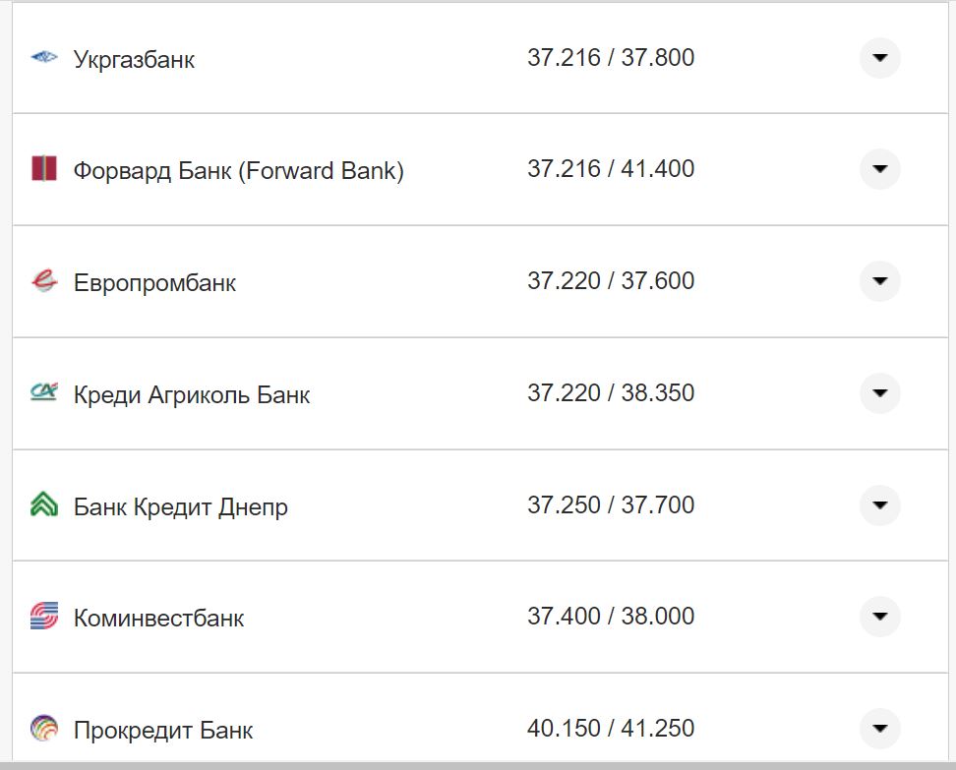This screenshot has width=956, height=770.
Task: Click the scrollbar on the right edge
Action: [x=950, y=384]
